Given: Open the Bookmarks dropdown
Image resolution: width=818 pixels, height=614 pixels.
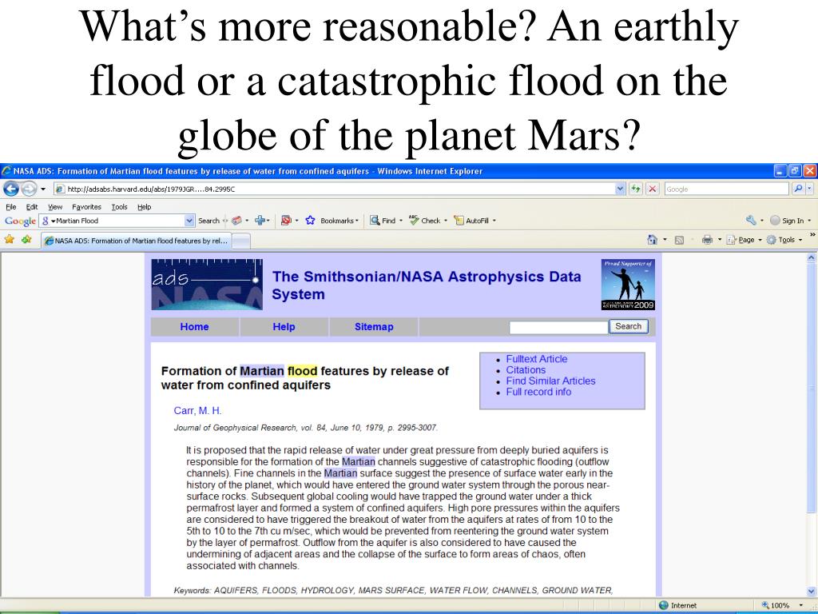Looking at the screenshot, I should coord(340,221).
